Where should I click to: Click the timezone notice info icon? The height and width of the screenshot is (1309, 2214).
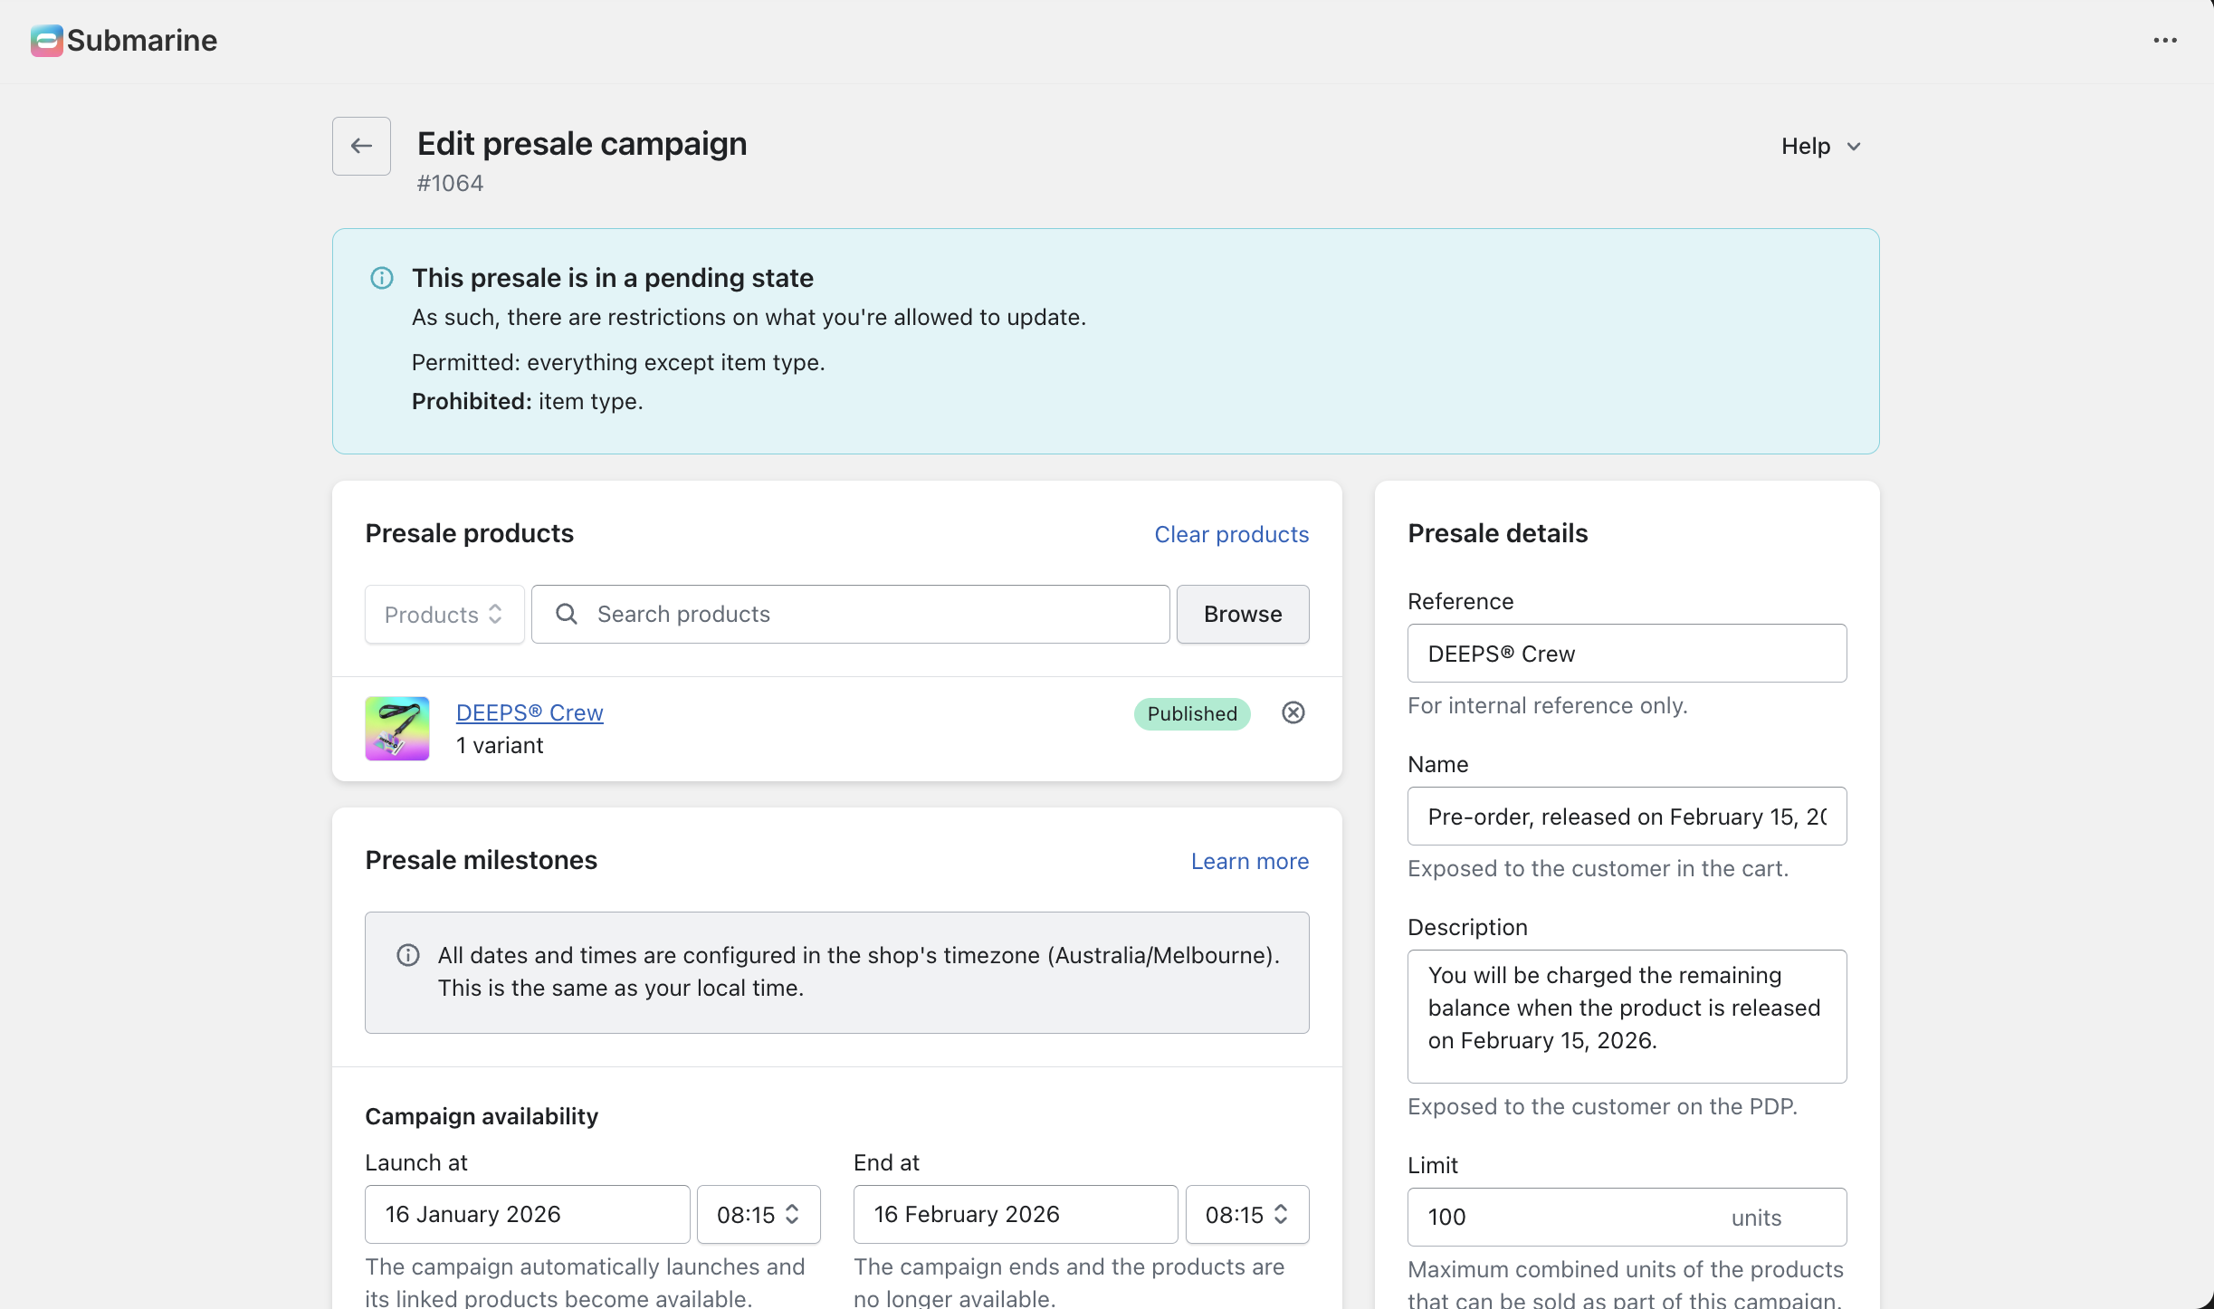[x=408, y=956]
